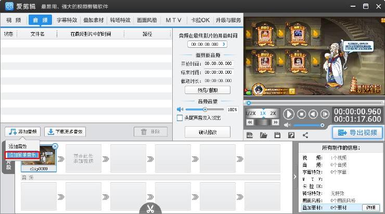Select the 音频 tab
Screen dimensions: 385x214
(40, 20)
